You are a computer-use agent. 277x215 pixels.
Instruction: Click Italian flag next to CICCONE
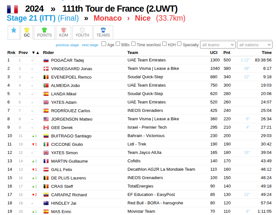tap(46, 144)
